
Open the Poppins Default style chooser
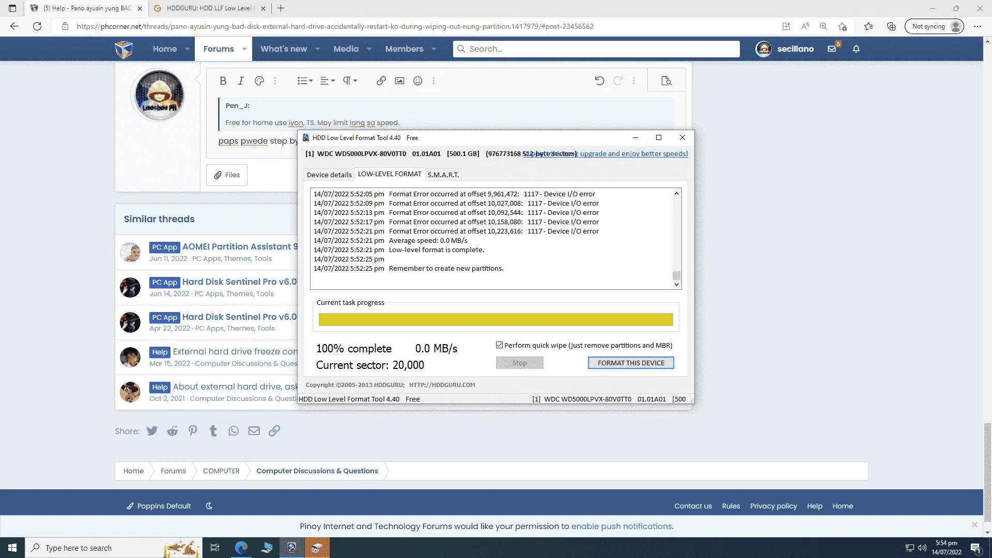(x=159, y=506)
